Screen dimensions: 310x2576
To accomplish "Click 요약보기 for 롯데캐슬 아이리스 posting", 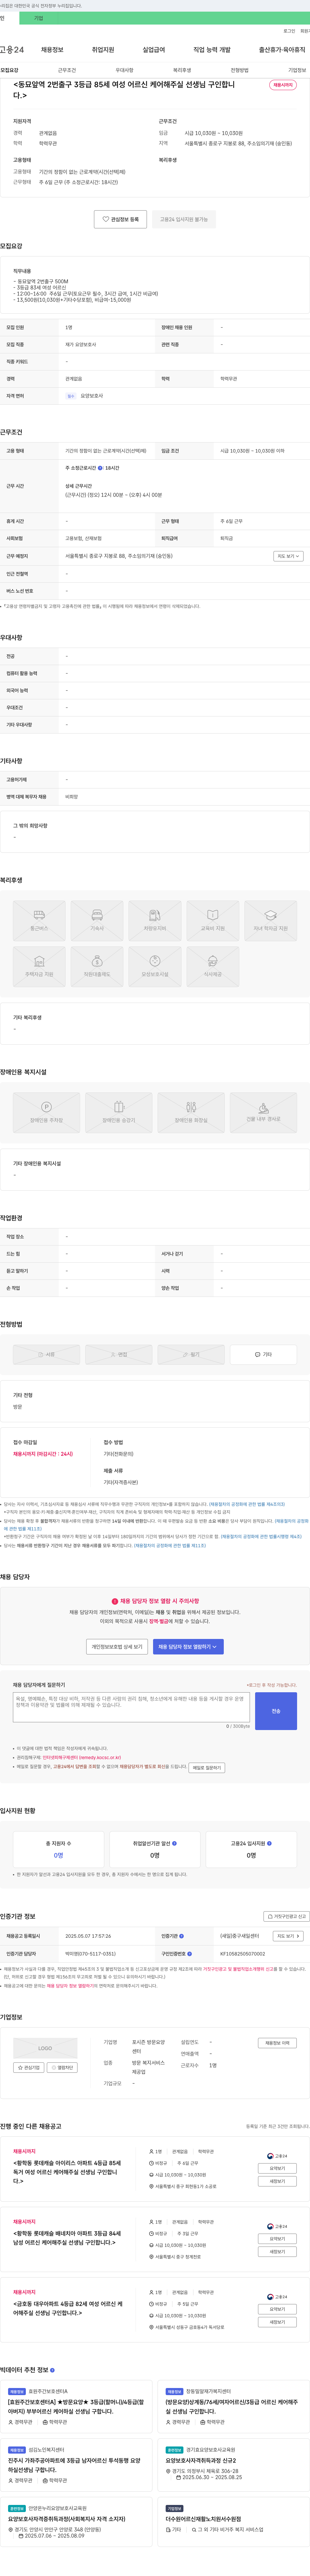I will [x=277, y=2168].
